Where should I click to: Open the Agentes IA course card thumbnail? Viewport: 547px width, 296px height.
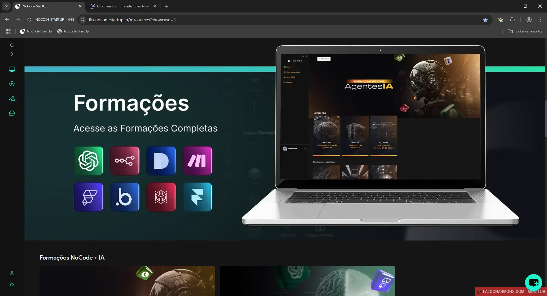127,281
